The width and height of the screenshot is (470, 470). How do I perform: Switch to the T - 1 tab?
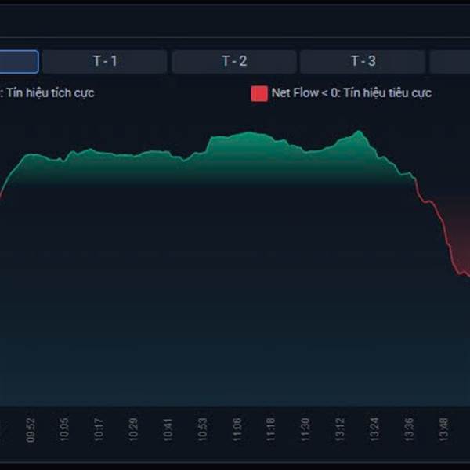(105, 61)
